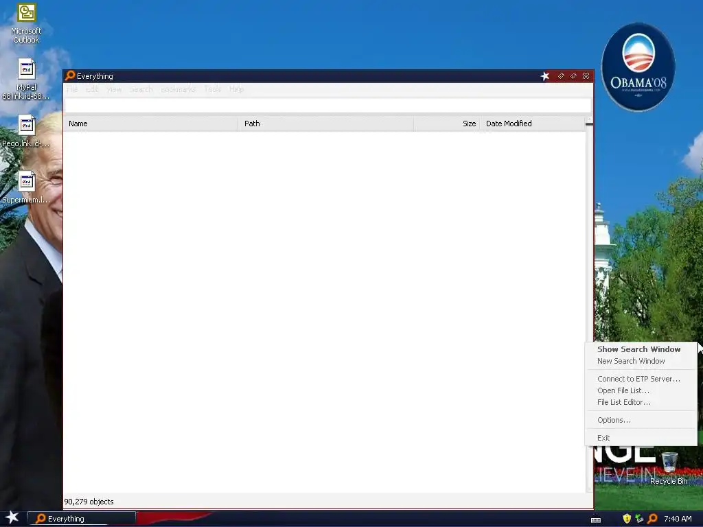Click the Safely Remove Hardware tray icon

pyautogui.click(x=639, y=519)
